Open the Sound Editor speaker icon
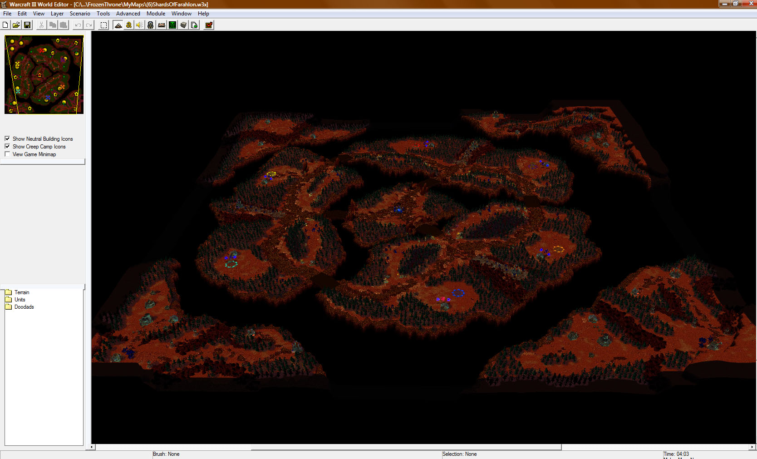The height and width of the screenshot is (459, 757). 140,25
